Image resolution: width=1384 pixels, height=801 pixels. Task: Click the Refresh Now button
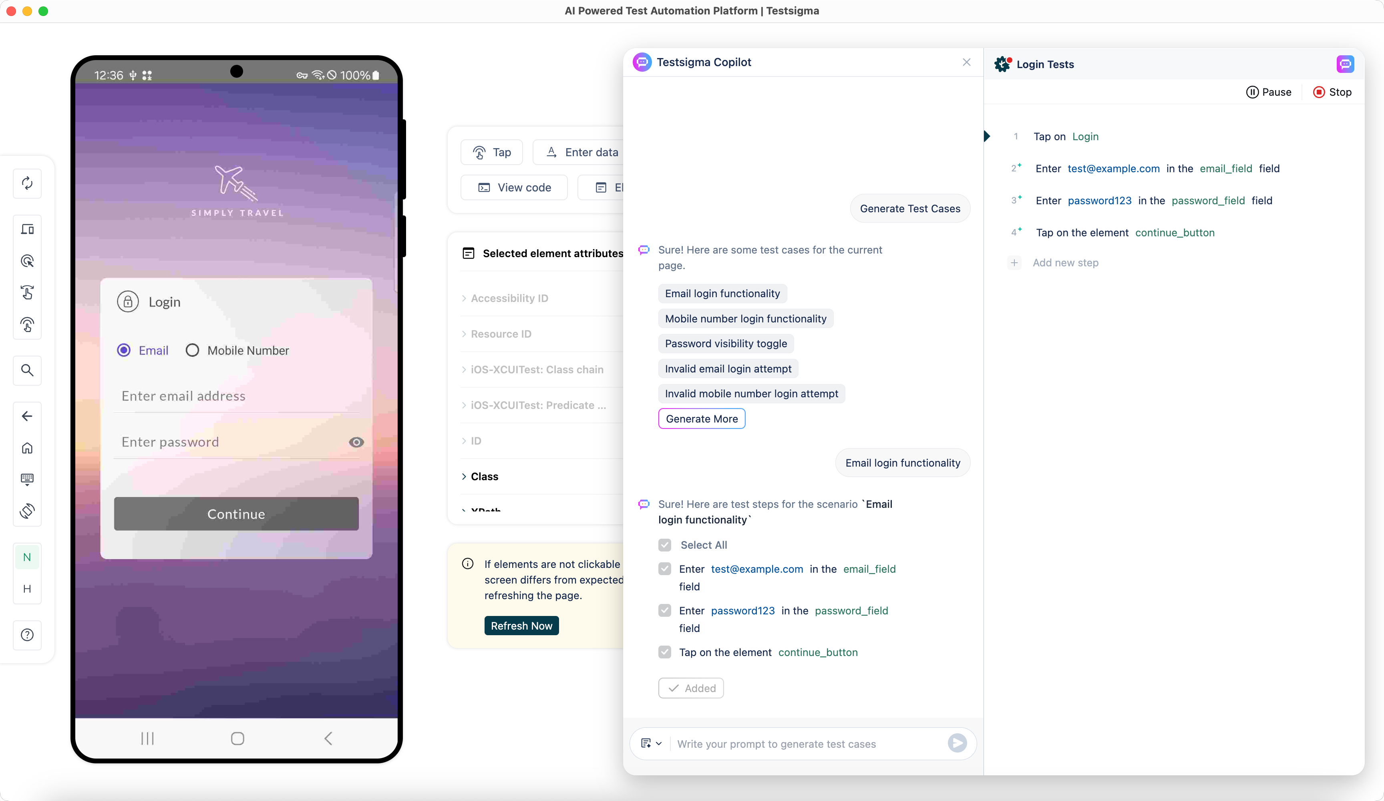coord(521,626)
